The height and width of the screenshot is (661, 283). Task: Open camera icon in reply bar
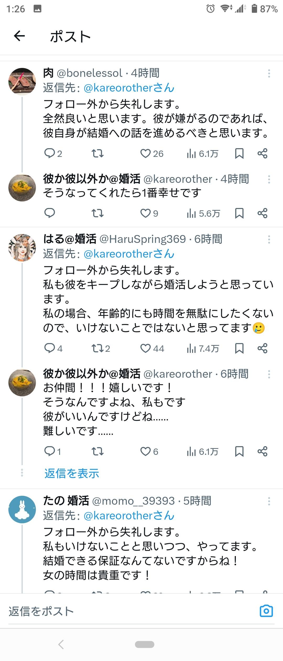[x=266, y=611]
